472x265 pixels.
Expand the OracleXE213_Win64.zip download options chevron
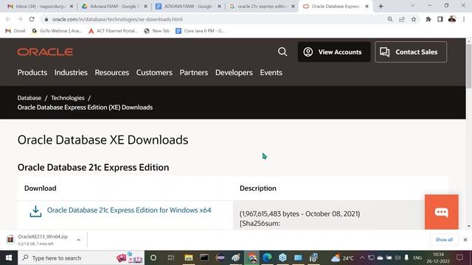(79, 240)
